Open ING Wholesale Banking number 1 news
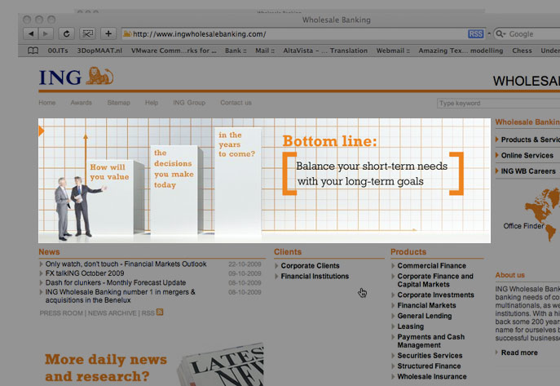 [x=120, y=296]
